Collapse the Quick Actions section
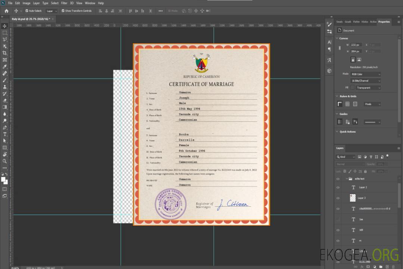The width and height of the screenshot is (403, 269). point(337,132)
